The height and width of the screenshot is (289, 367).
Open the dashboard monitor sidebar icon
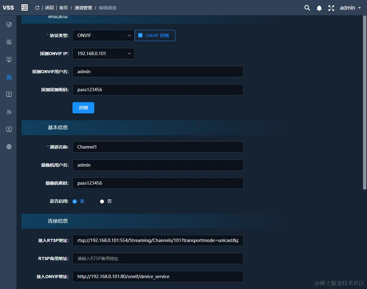(9, 25)
